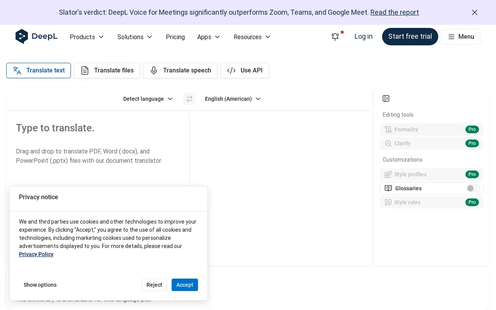Open the Detect language source selector
Screen dimensions: 496x310
click(148, 99)
